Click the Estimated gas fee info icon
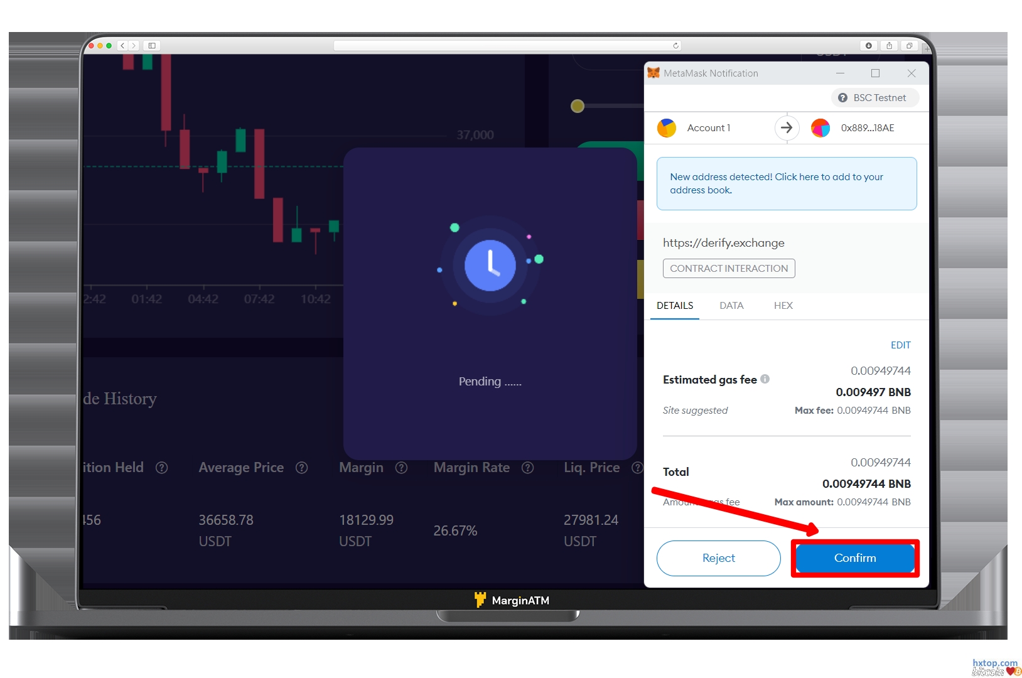The height and width of the screenshot is (678, 1022). point(765,379)
